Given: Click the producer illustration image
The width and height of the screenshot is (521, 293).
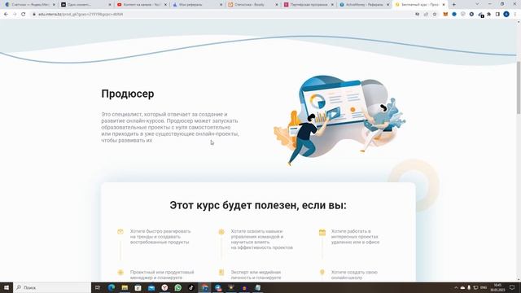Looking at the screenshot, I should (x=339, y=120).
